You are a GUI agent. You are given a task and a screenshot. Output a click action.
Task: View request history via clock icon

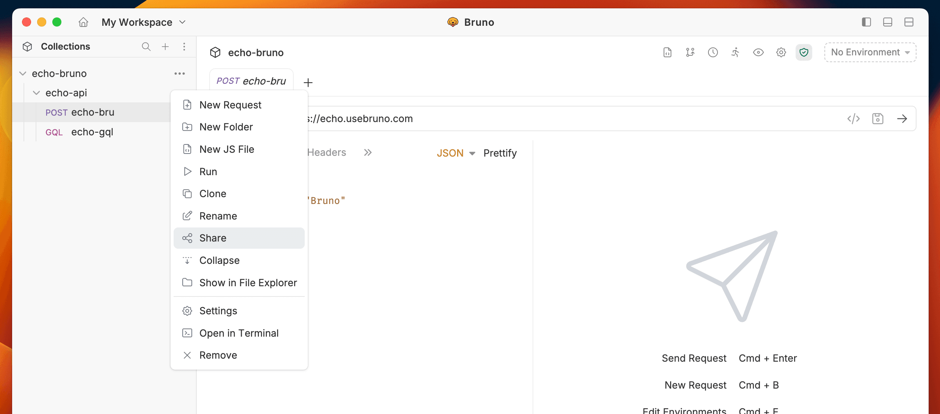coord(713,52)
